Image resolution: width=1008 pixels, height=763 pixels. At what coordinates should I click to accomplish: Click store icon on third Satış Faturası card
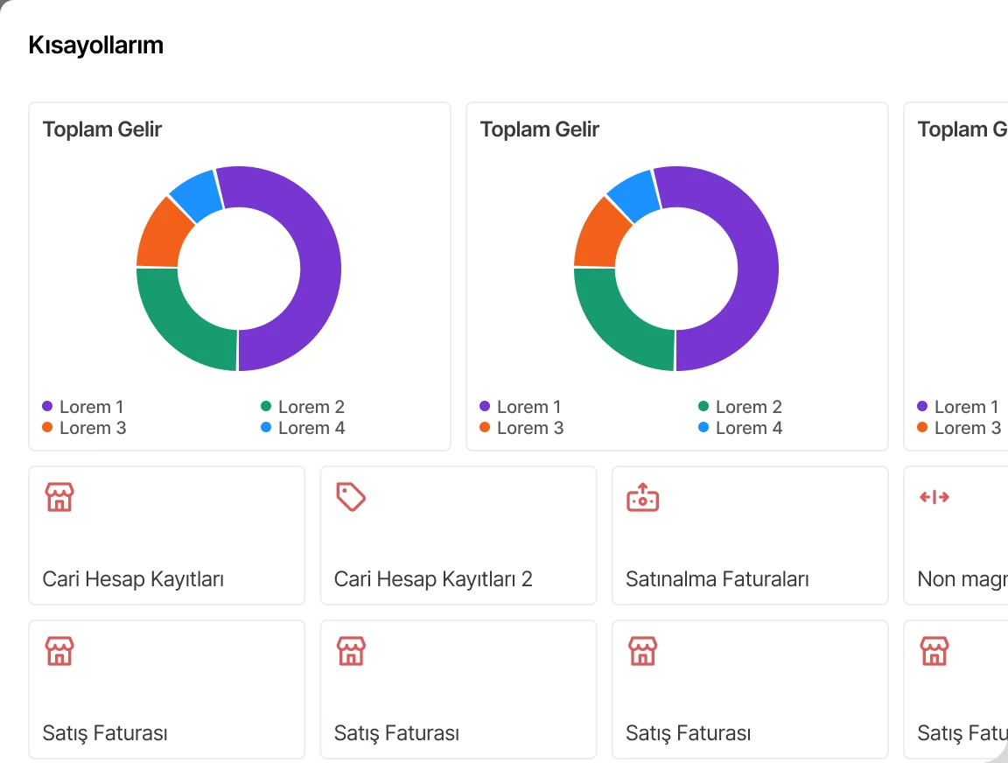tap(643, 651)
